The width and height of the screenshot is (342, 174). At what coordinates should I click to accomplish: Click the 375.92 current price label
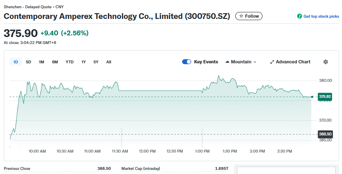point(325,97)
